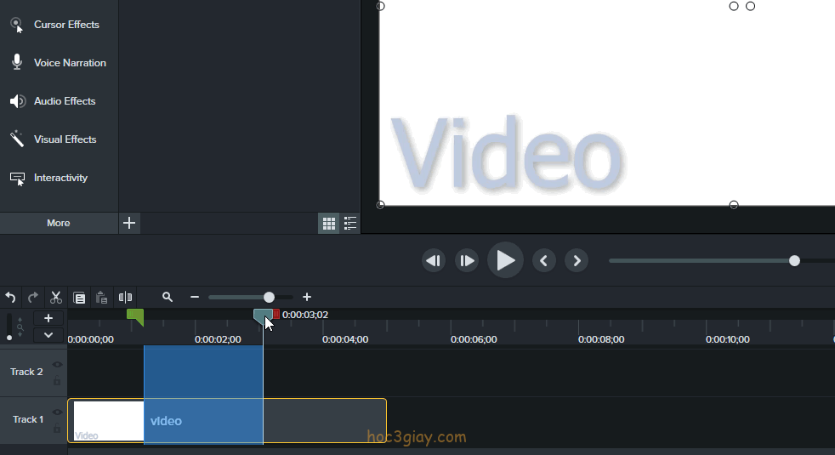This screenshot has height=455, width=835.
Task: Switch media bin to list view
Action: point(350,224)
